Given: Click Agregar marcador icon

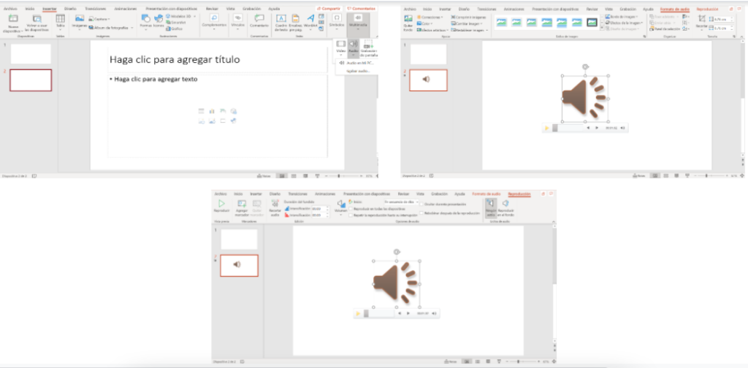Looking at the screenshot, I should tap(243, 204).
